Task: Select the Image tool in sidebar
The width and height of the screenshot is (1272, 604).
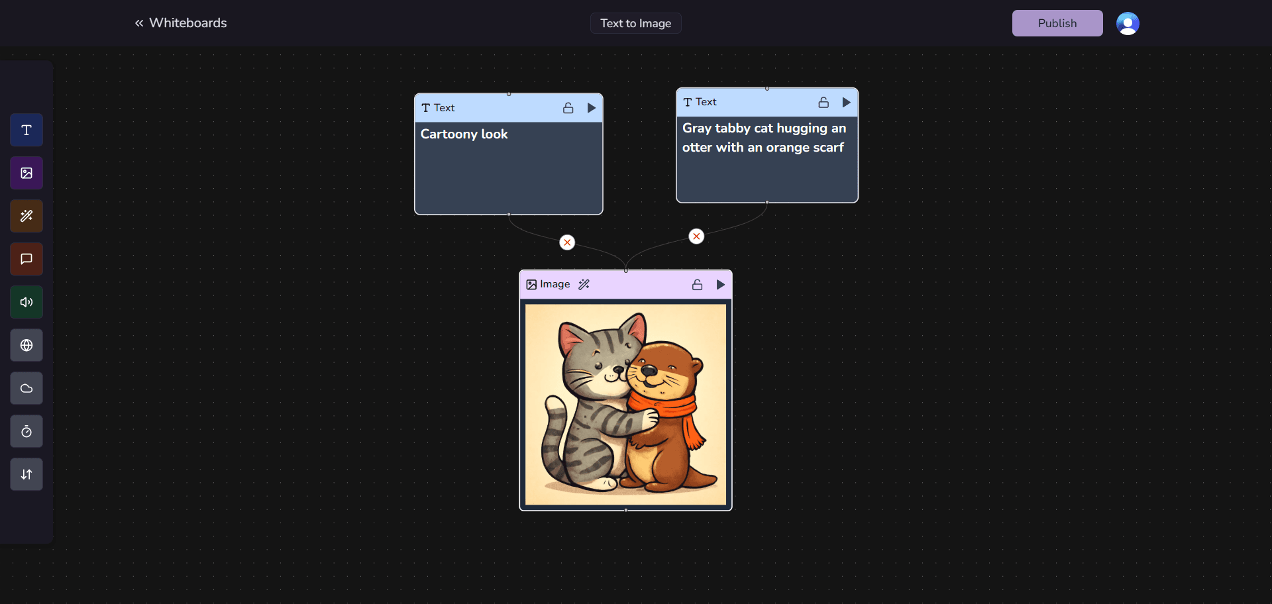Action: (26, 173)
